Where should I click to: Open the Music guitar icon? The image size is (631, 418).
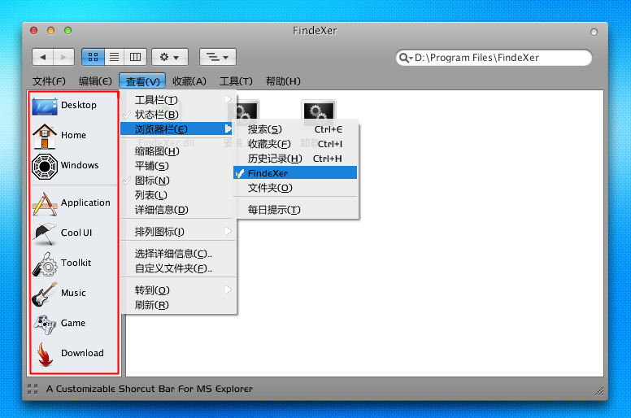click(x=44, y=294)
